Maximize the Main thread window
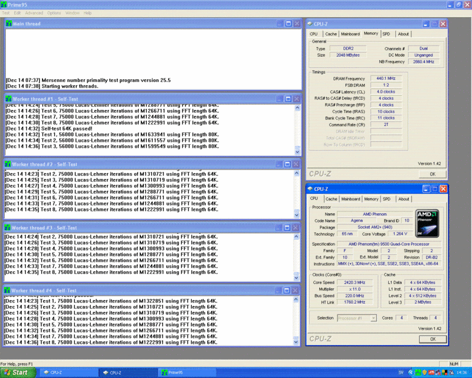The image size is (472, 378). 288,24
